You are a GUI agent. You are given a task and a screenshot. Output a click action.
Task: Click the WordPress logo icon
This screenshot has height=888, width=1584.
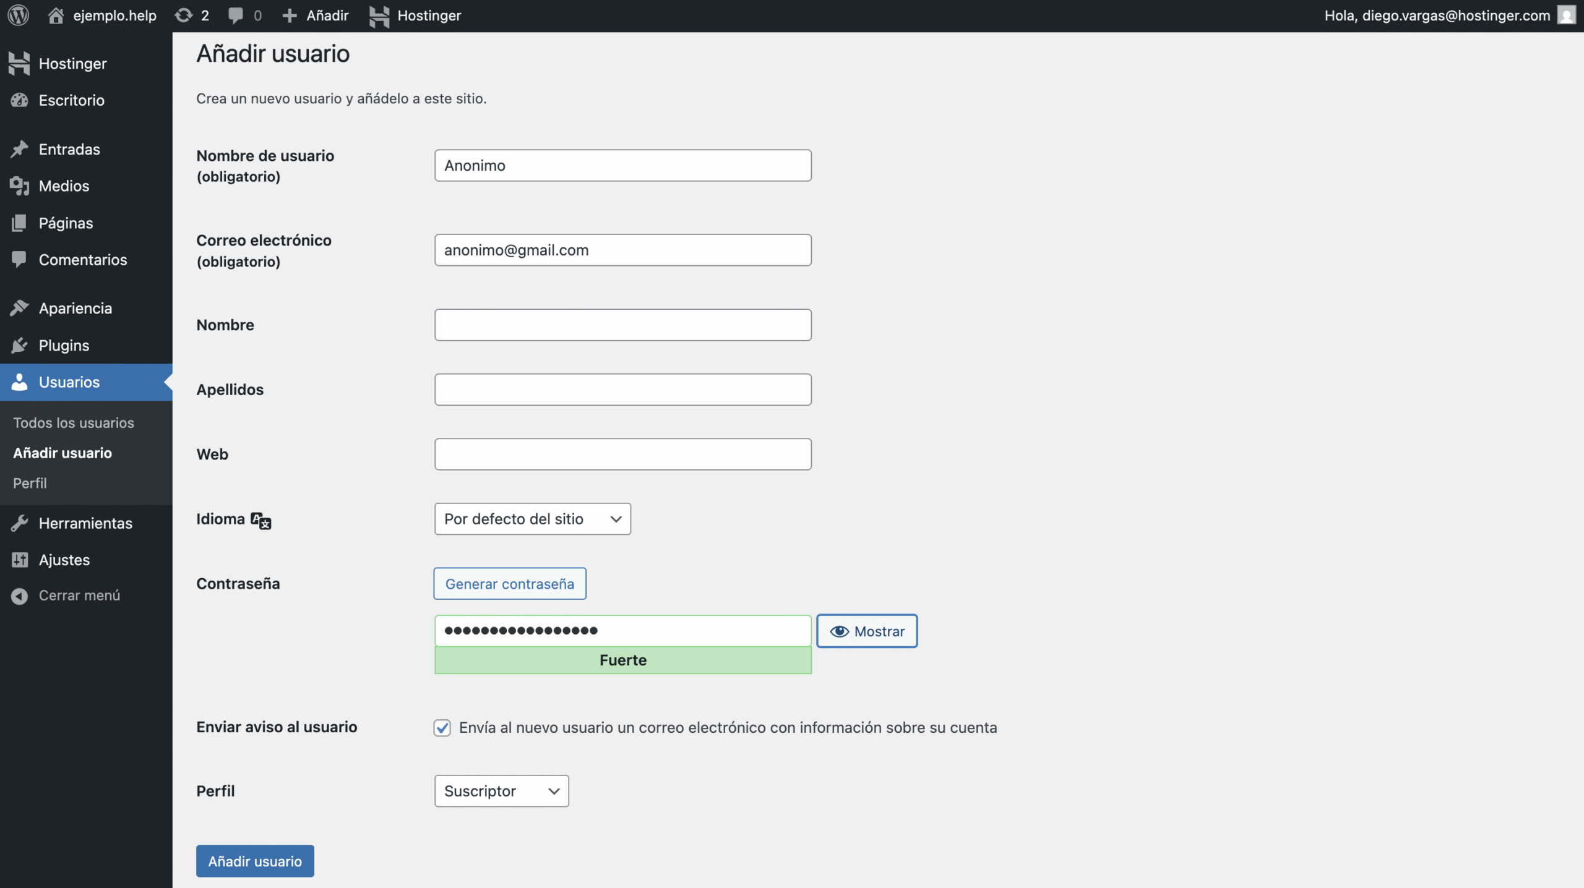19,15
